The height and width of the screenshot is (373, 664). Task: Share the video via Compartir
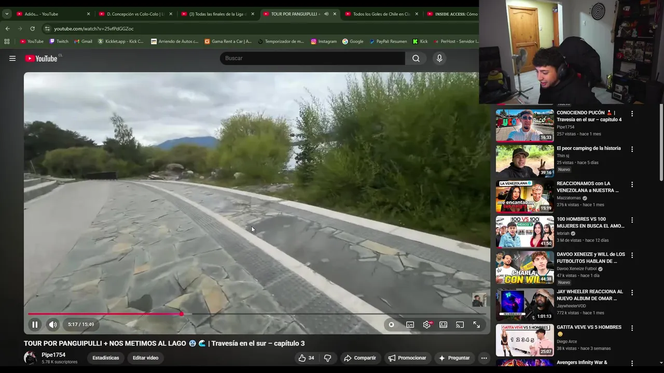(360, 358)
